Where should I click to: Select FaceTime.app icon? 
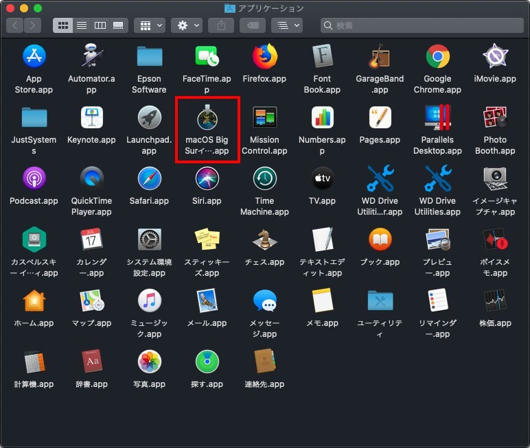click(x=207, y=56)
